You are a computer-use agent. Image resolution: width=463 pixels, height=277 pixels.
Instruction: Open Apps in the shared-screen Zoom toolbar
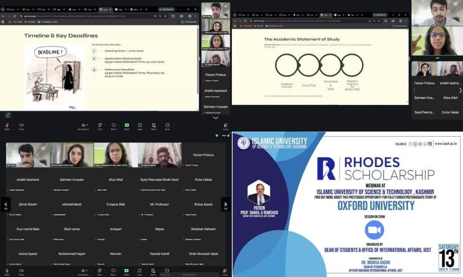coord(140,126)
